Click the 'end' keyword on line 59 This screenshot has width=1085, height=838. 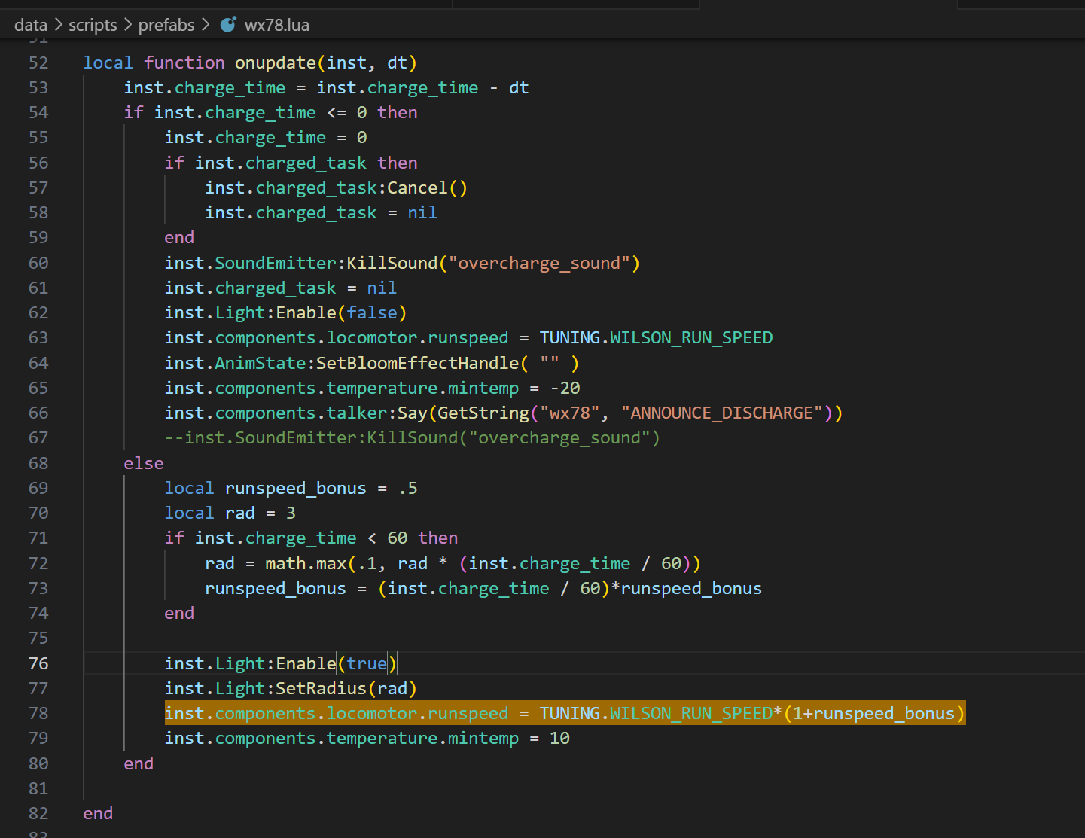click(179, 237)
